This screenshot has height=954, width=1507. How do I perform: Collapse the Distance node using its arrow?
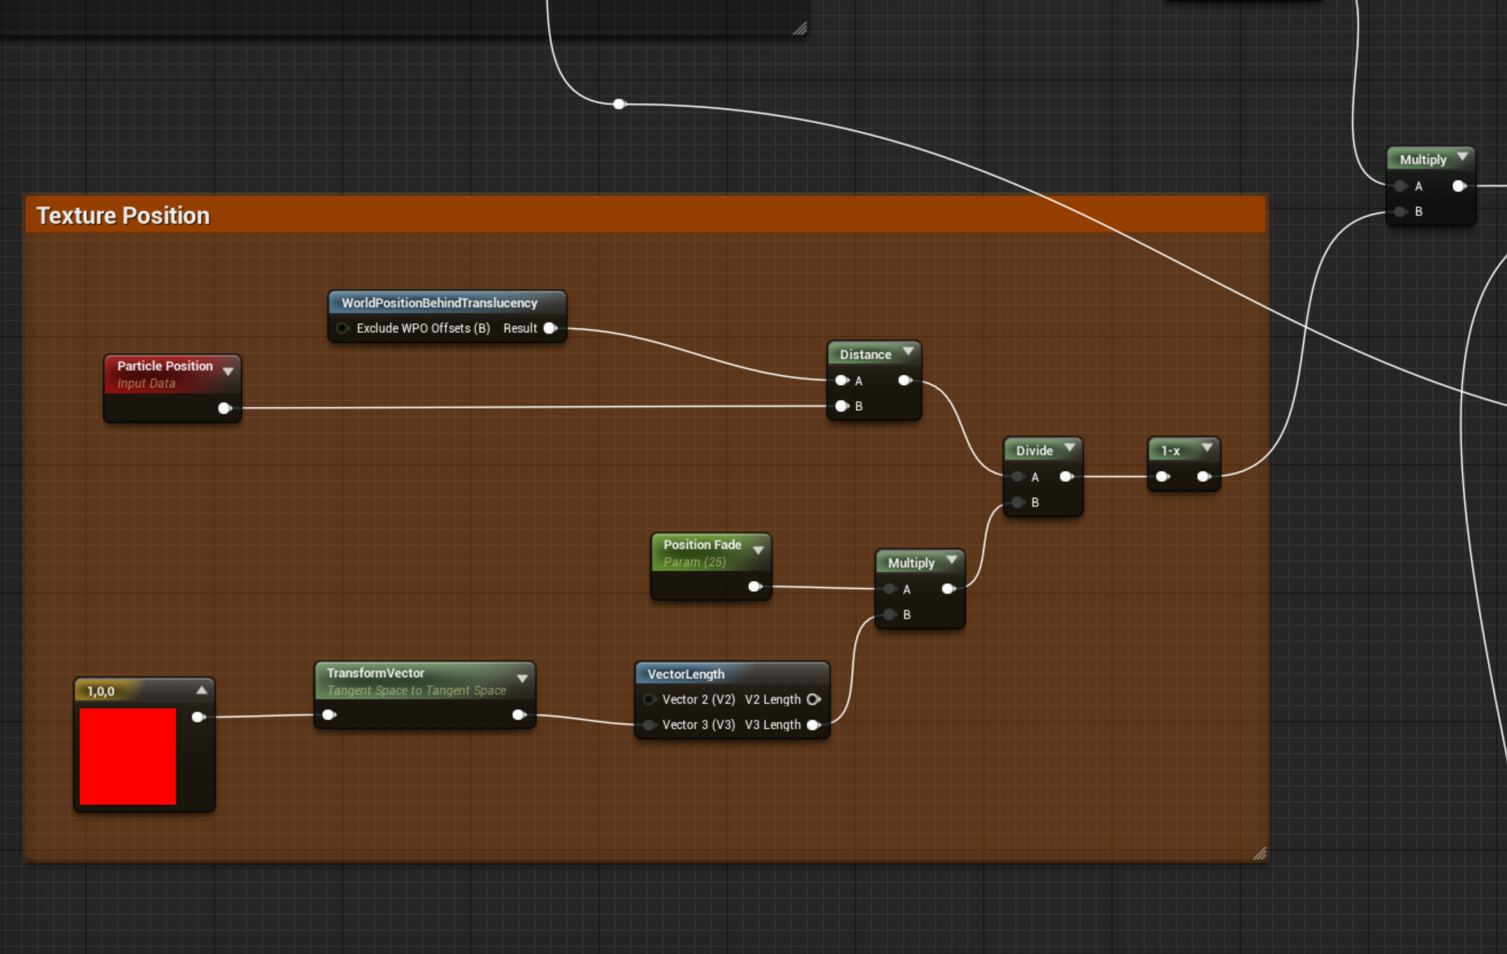click(908, 352)
